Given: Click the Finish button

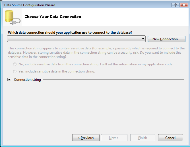Looking at the screenshot, I should tap(142, 138).
